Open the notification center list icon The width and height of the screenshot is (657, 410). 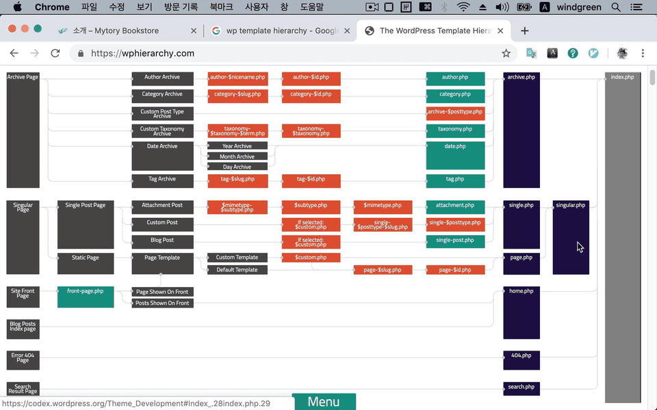(636, 7)
